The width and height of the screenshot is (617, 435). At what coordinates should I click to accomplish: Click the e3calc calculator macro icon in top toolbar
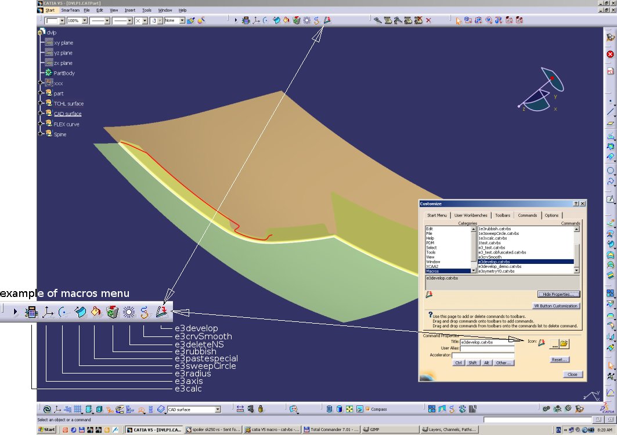point(246,20)
